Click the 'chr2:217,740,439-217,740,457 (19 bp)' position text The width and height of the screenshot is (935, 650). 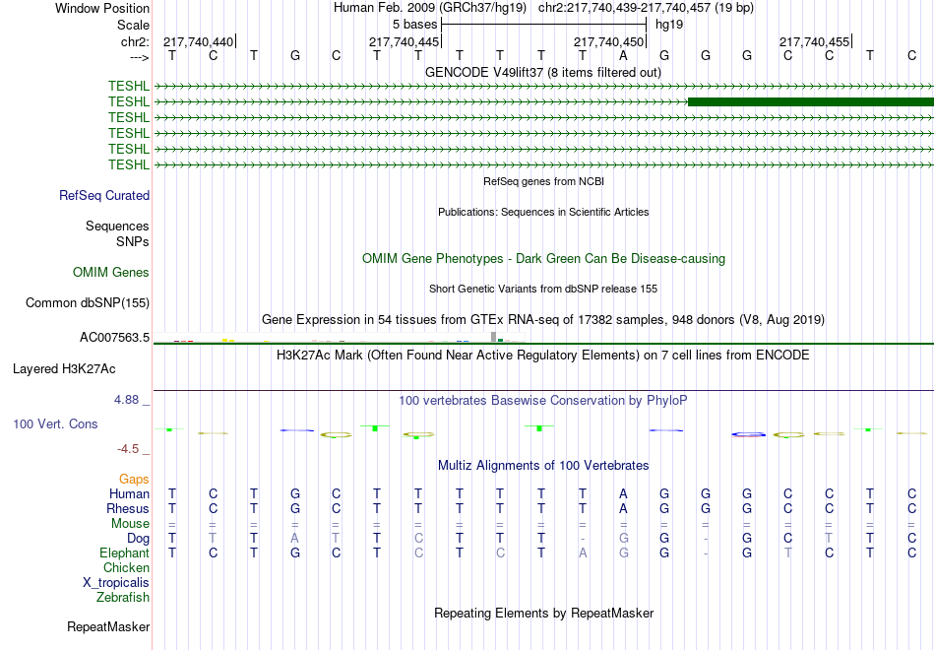point(646,8)
